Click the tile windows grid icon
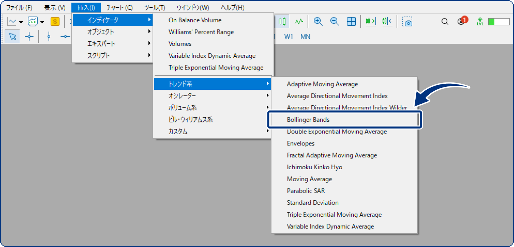This screenshot has width=514, height=247. click(351, 22)
